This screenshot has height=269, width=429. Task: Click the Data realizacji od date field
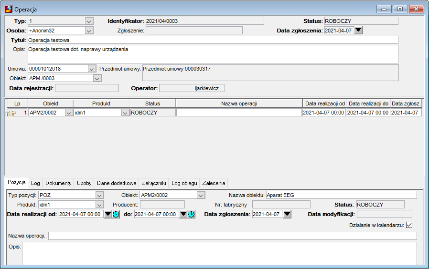(x=81, y=214)
